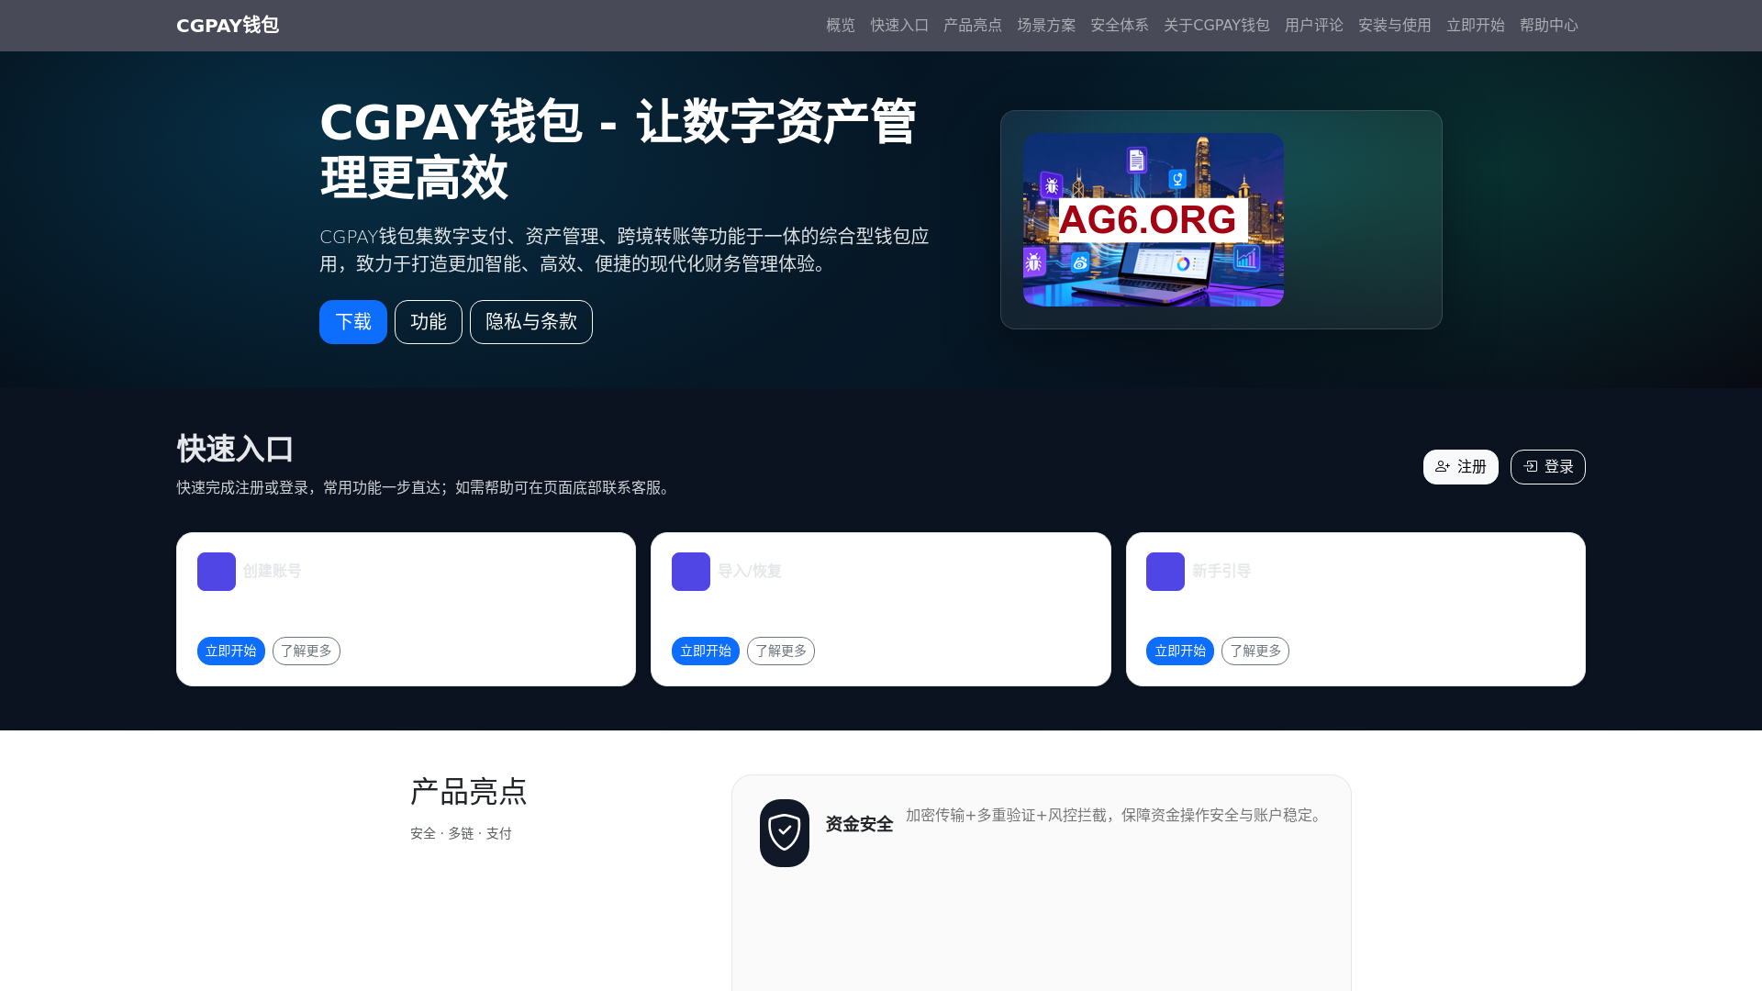
Task: Select 产品亮点 in the nav bar
Action: coord(973,26)
